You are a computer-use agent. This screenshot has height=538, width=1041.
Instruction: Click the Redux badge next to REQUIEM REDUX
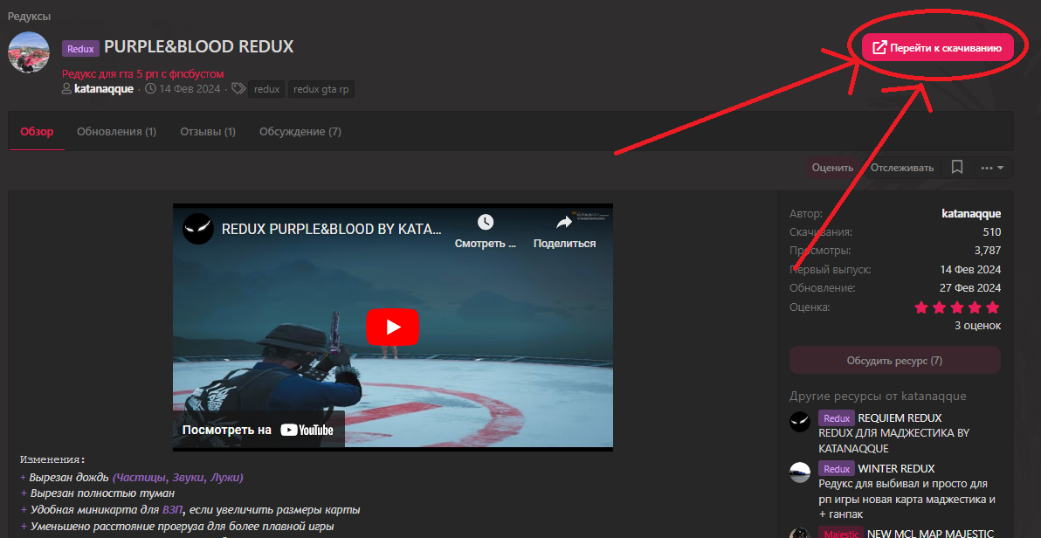point(837,418)
